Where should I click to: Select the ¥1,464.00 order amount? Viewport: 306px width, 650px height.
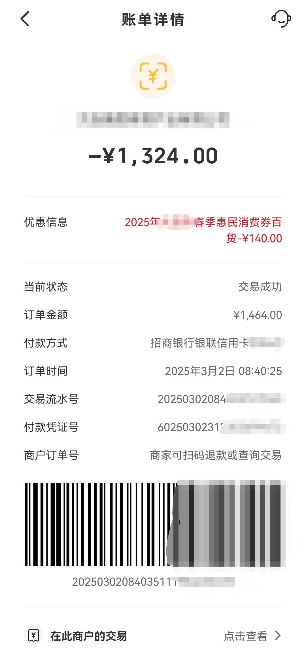pyautogui.click(x=258, y=315)
